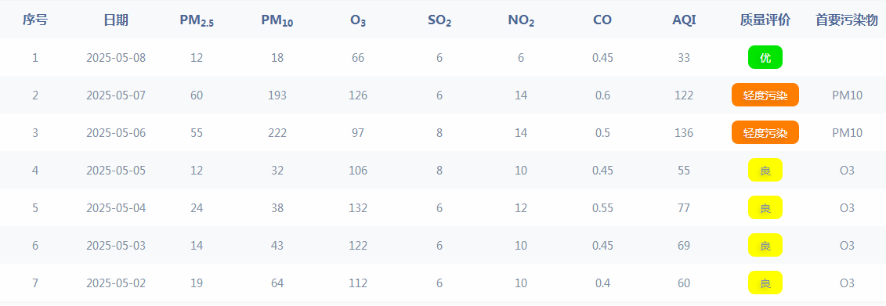Select the 轻度污染 badge for 2025-05-06

[x=765, y=133]
